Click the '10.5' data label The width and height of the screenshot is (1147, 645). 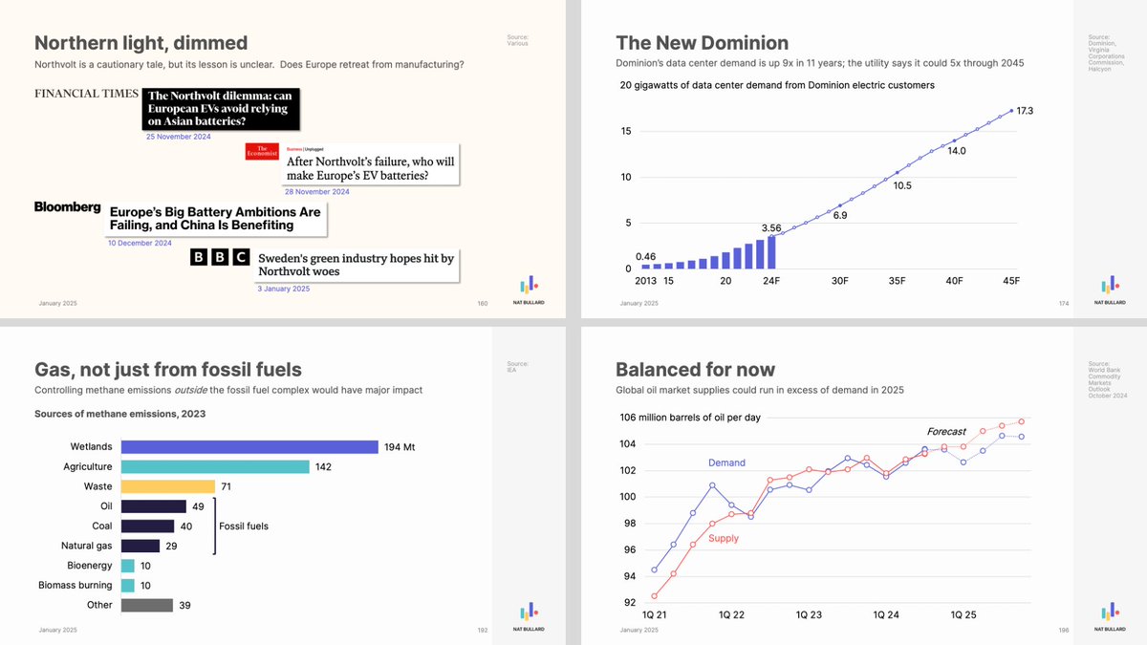pos(901,185)
